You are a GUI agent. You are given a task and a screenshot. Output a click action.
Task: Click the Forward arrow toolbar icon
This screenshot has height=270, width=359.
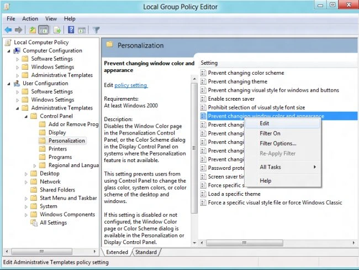click(18, 30)
